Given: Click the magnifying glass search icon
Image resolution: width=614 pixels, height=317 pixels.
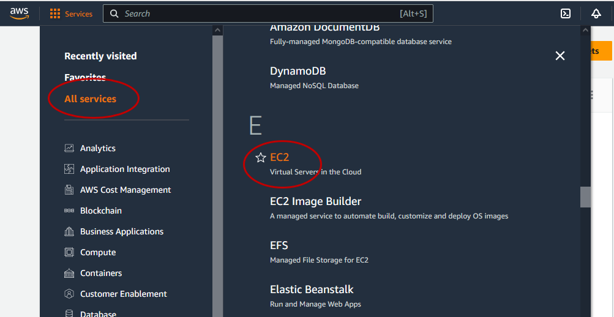Looking at the screenshot, I should (114, 13).
